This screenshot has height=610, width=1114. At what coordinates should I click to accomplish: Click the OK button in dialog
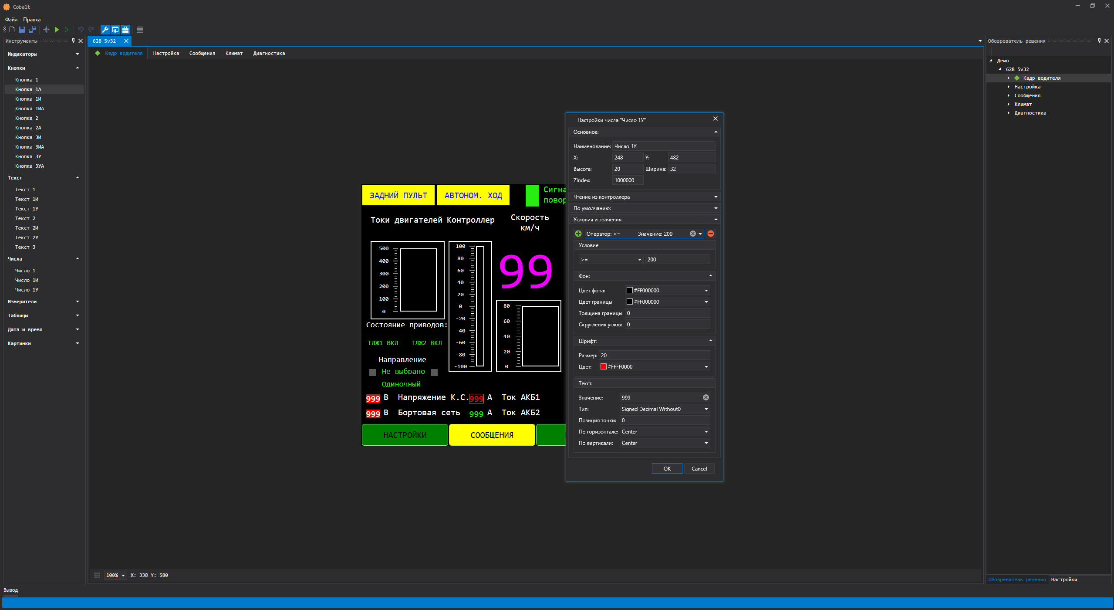(667, 469)
